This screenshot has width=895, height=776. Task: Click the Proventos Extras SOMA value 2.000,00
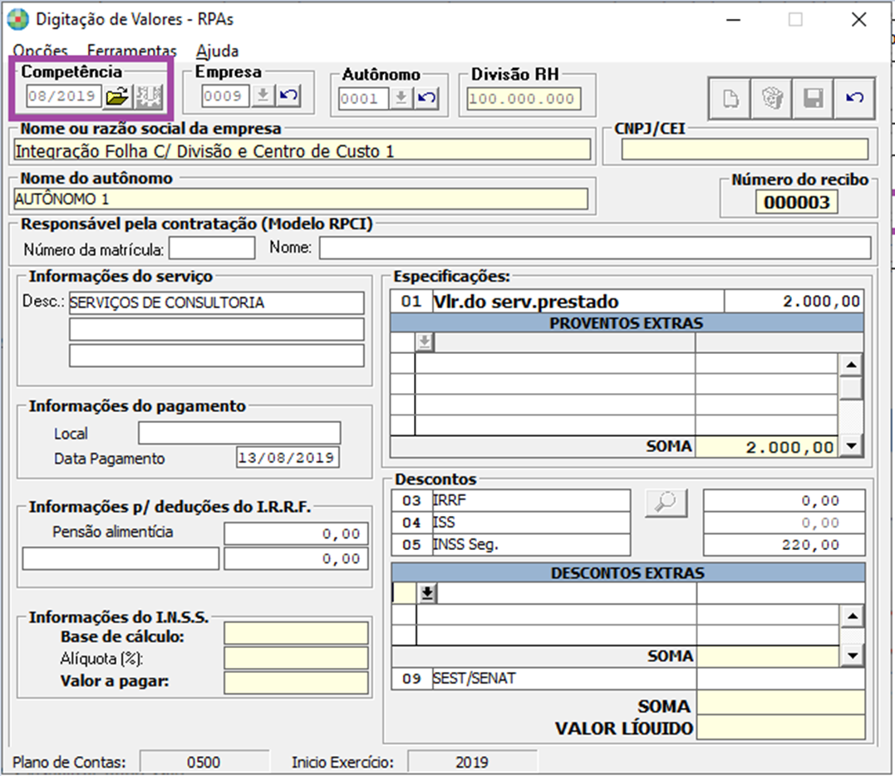coord(765,447)
